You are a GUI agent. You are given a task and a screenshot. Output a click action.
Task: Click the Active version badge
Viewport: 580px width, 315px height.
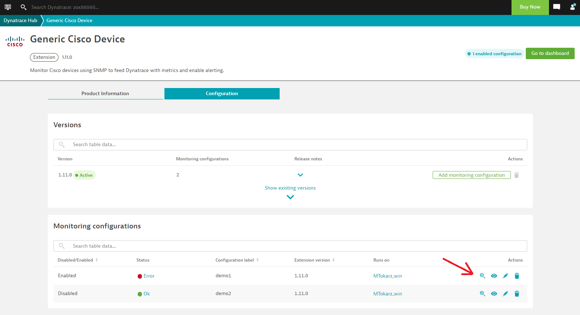(x=85, y=175)
